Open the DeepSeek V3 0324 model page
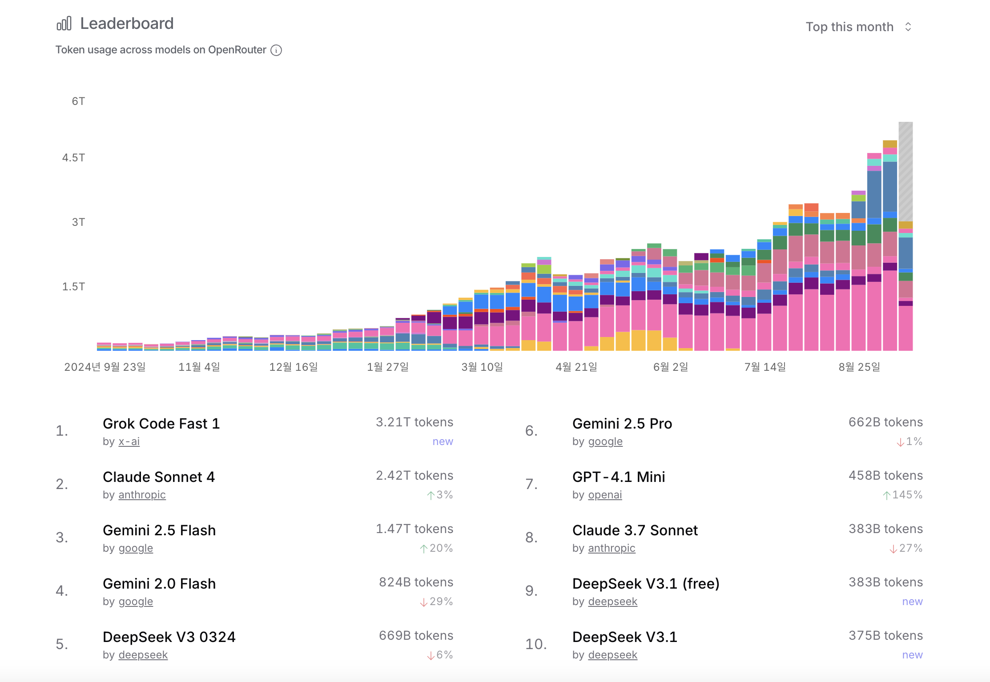Image resolution: width=990 pixels, height=682 pixels. click(x=169, y=637)
